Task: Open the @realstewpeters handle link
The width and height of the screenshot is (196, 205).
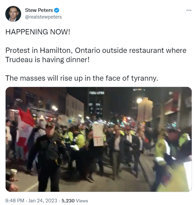Action: 43,17
